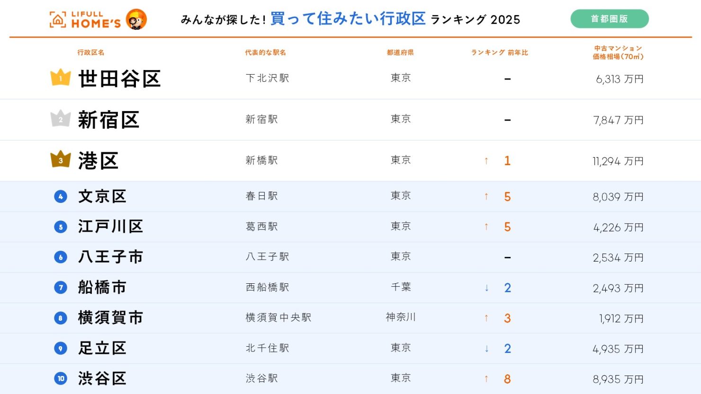701x394 pixels.
Task: Select the rank 4 badge next to 文京区
Action: point(60,196)
